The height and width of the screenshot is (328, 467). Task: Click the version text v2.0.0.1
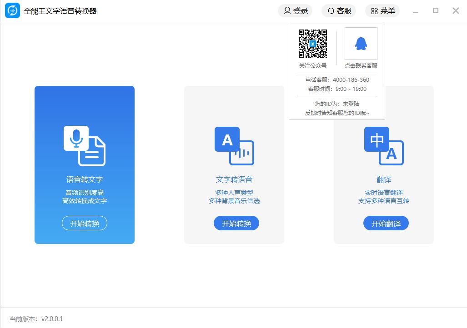click(x=52, y=319)
